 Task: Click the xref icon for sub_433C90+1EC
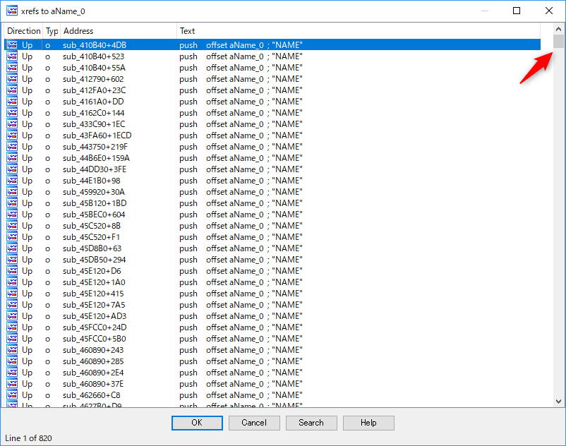[x=11, y=124]
